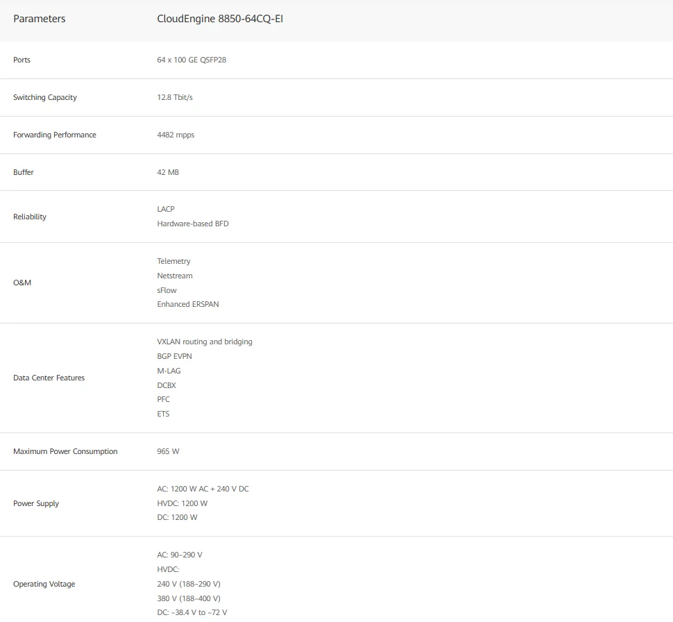Select the Hardware-based BFD text

tap(193, 224)
